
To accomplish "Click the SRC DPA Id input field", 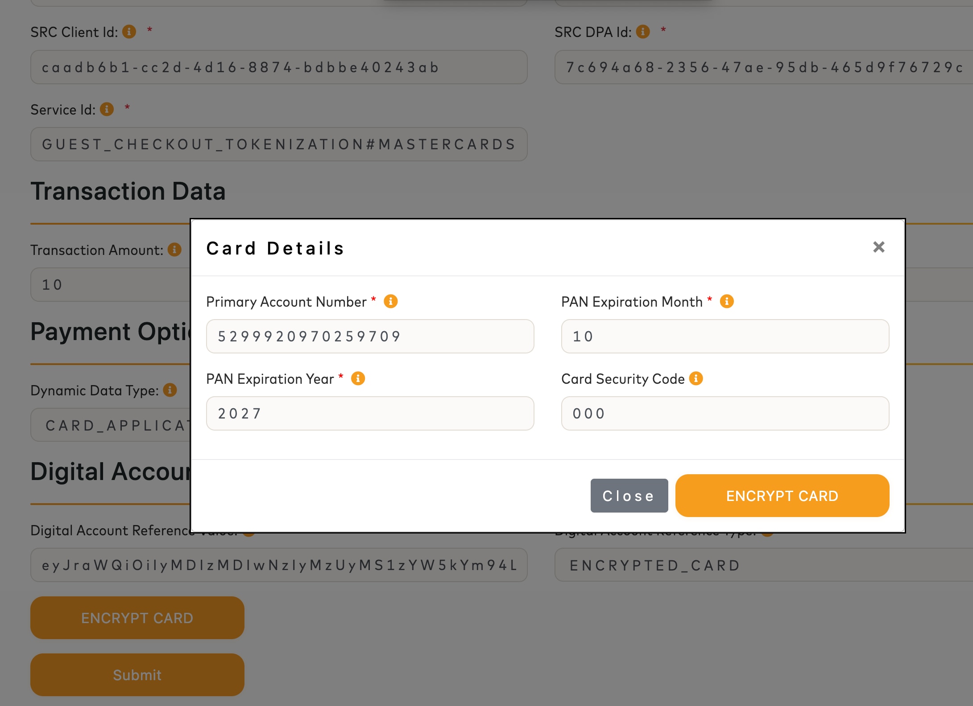I will [764, 67].
